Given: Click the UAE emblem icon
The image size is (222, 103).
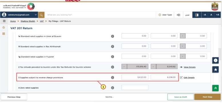Looking at the screenshot, I should (215, 7).
